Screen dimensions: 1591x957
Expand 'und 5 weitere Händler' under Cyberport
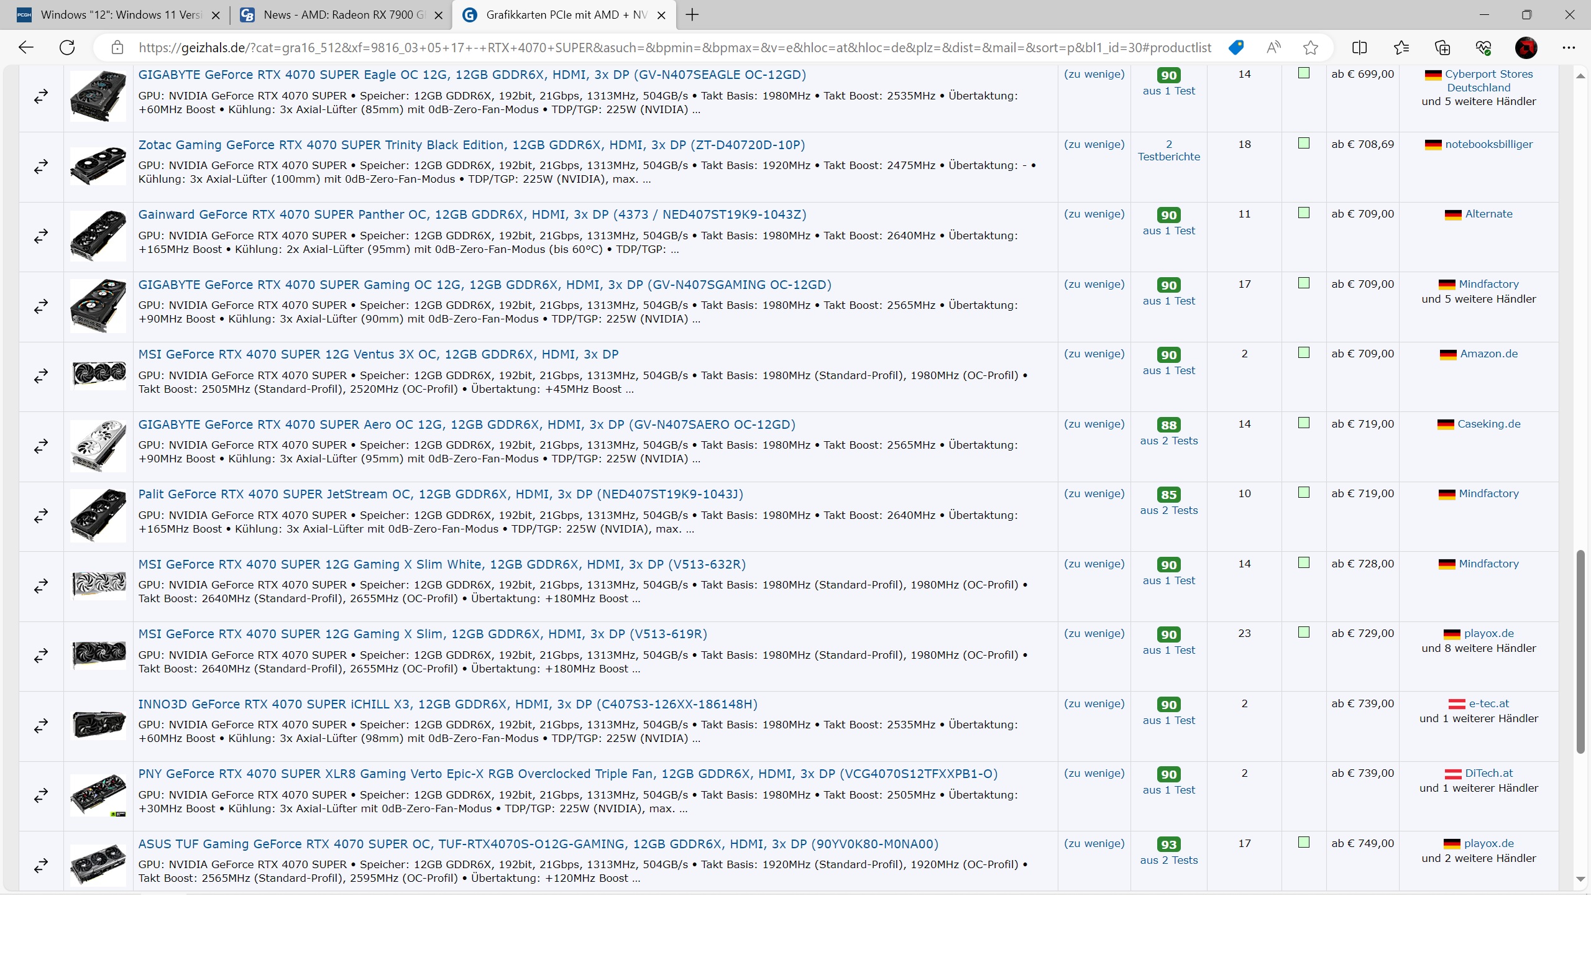(1478, 102)
